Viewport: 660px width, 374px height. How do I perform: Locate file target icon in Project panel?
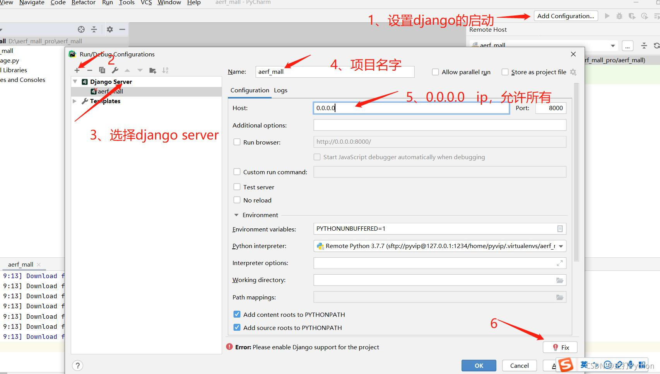[81, 29]
